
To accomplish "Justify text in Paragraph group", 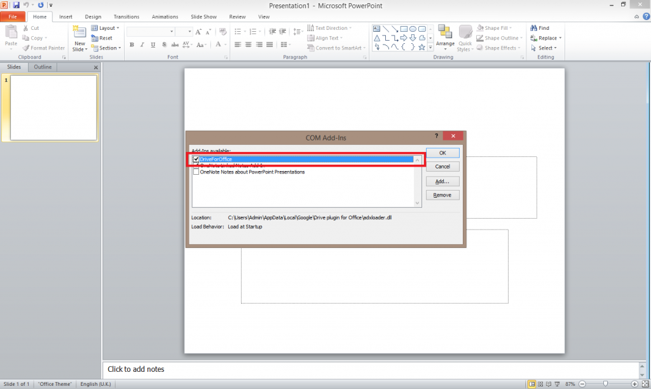I will (270, 44).
